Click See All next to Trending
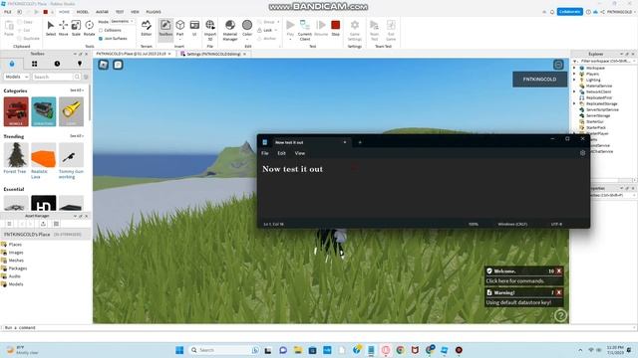 77,136
